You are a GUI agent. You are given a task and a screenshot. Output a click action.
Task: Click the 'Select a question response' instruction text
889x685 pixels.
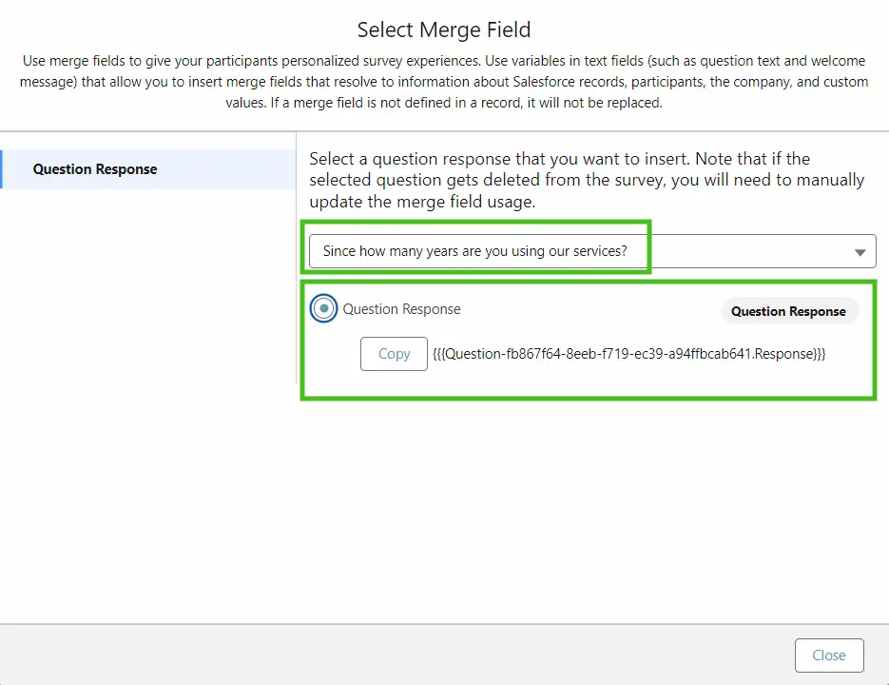pos(559,159)
